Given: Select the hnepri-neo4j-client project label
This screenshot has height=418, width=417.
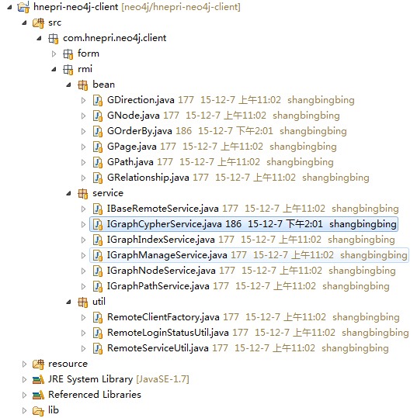Looking at the screenshot, I should 76,7.
